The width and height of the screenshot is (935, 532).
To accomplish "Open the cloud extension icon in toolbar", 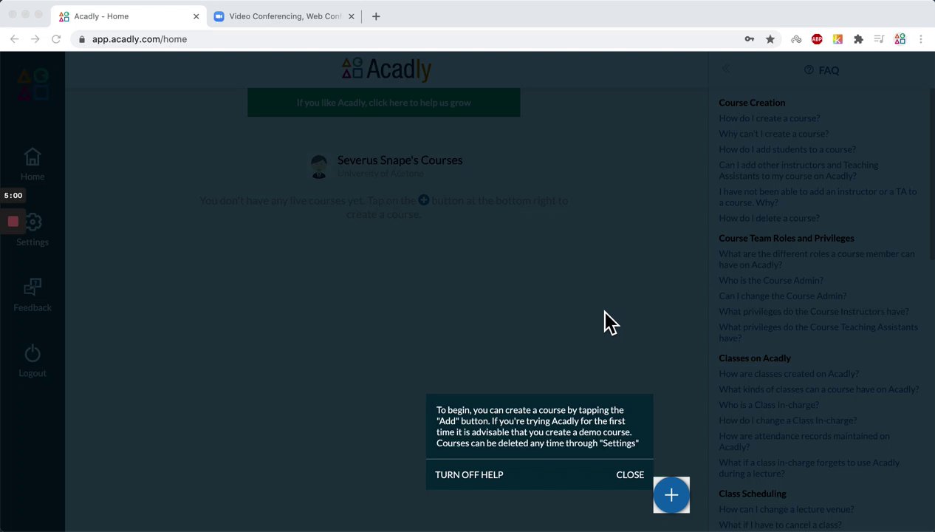I will pyautogui.click(x=796, y=39).
